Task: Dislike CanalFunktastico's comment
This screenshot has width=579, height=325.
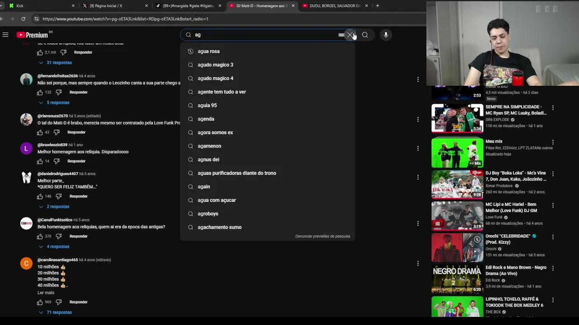Action: pos(59,236)
